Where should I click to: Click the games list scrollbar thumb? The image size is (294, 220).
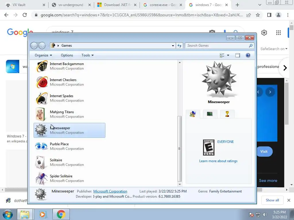click(180, 149)
